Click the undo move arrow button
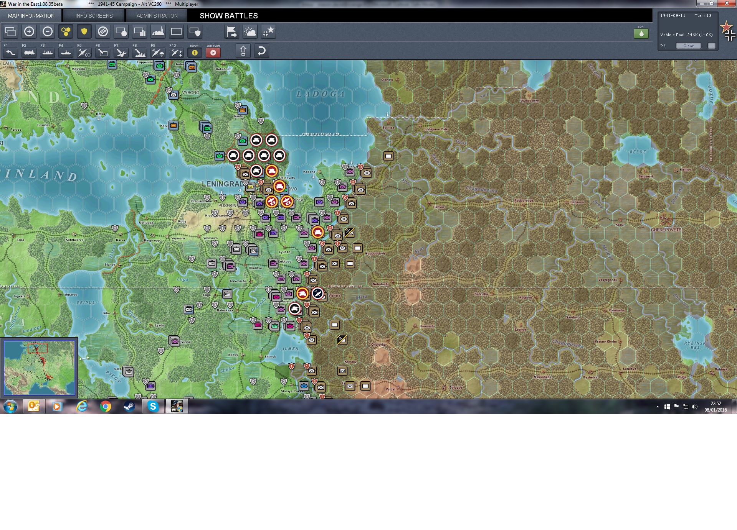Screen dimensions: 737x530 tap(261, 51)
